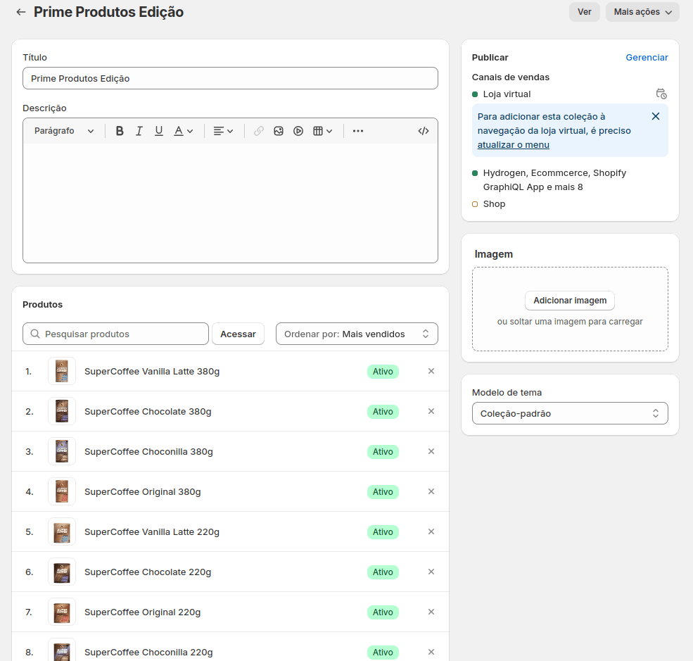Click the insert link icon

(x=258, y=131)
